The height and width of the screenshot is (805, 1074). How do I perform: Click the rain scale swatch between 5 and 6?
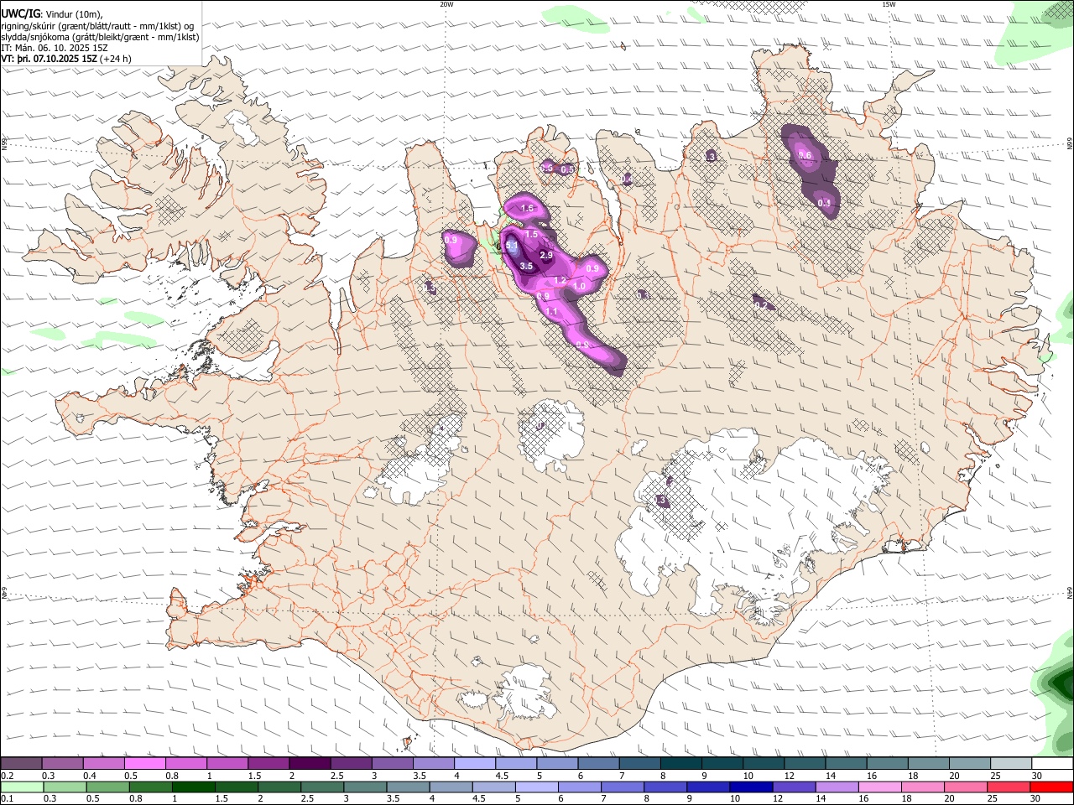coord(535,787)
